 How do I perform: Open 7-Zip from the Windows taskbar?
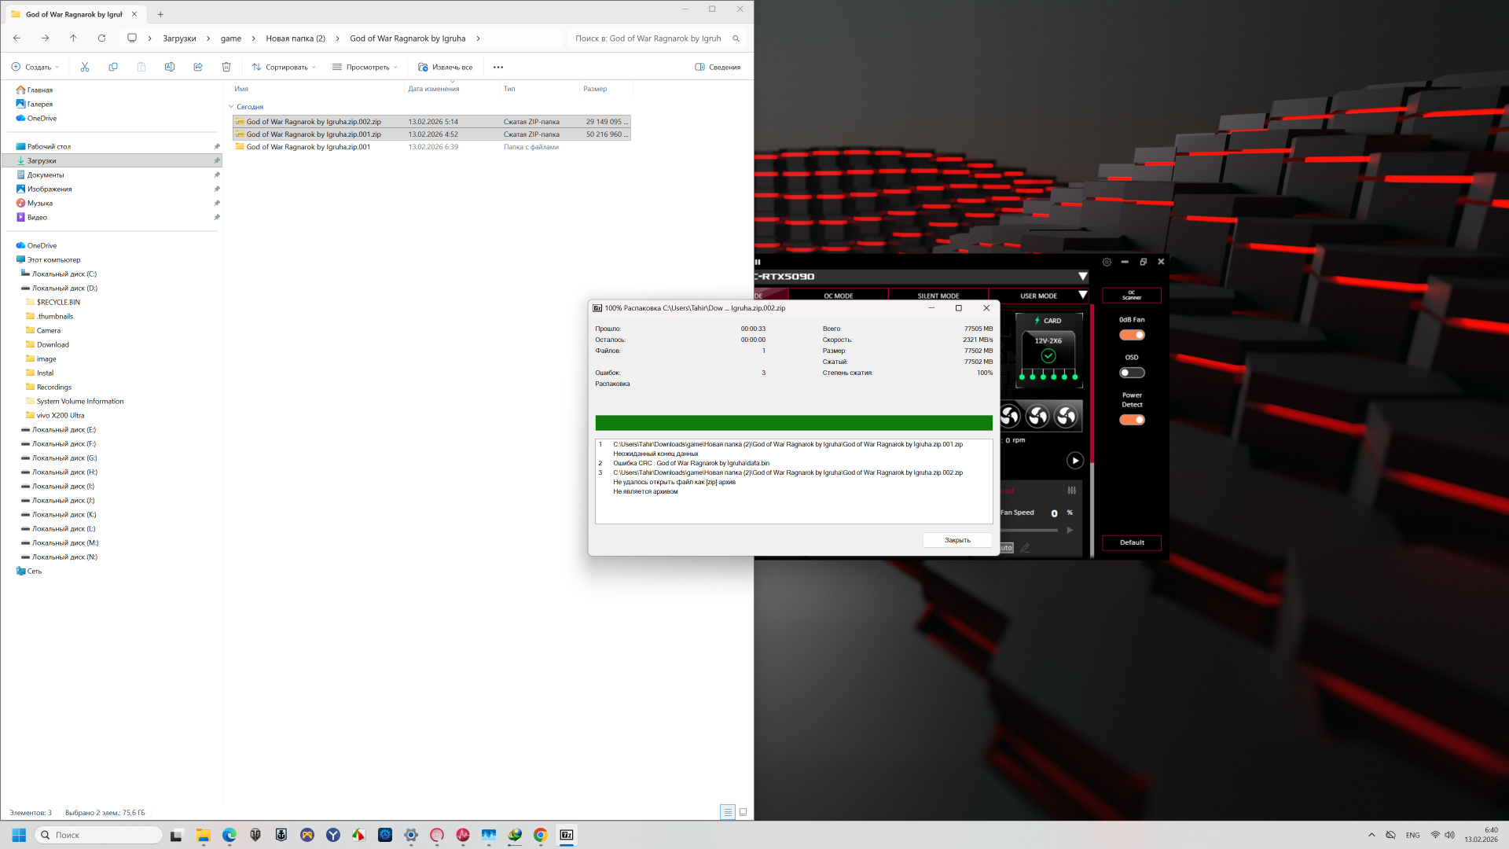pyautogui.click(x=567, y=835)
